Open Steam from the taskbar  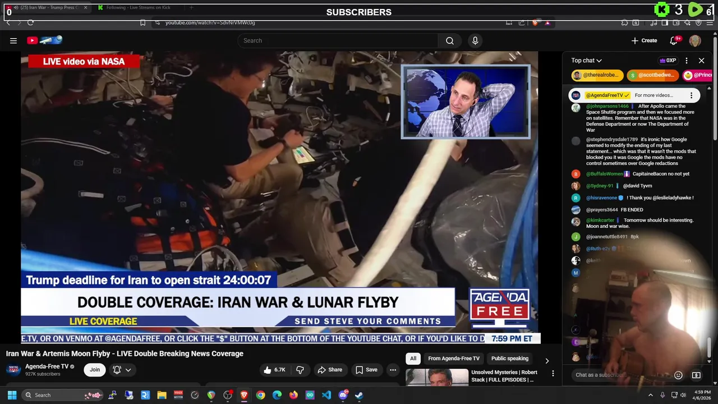359,395
